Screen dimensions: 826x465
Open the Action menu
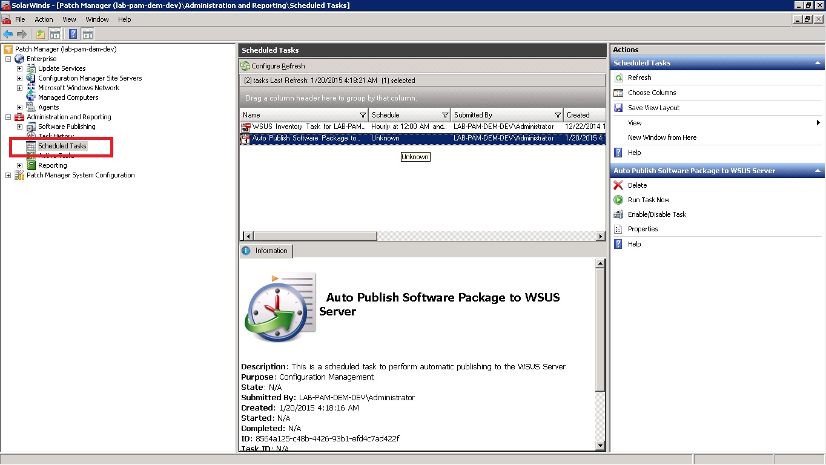tap(44, 19)
